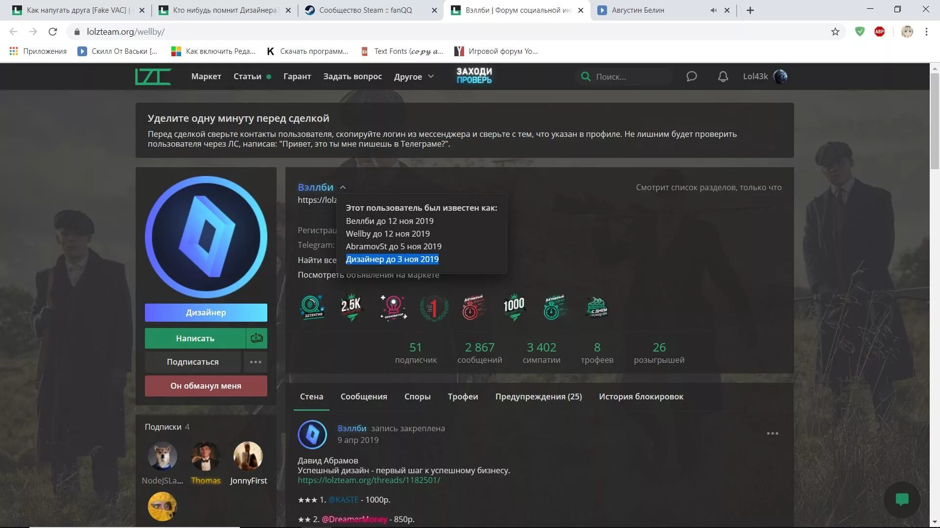Click the 26 розыгрышей counter
The height and width of the screenshot is (528, 940).
coord(659,353)
